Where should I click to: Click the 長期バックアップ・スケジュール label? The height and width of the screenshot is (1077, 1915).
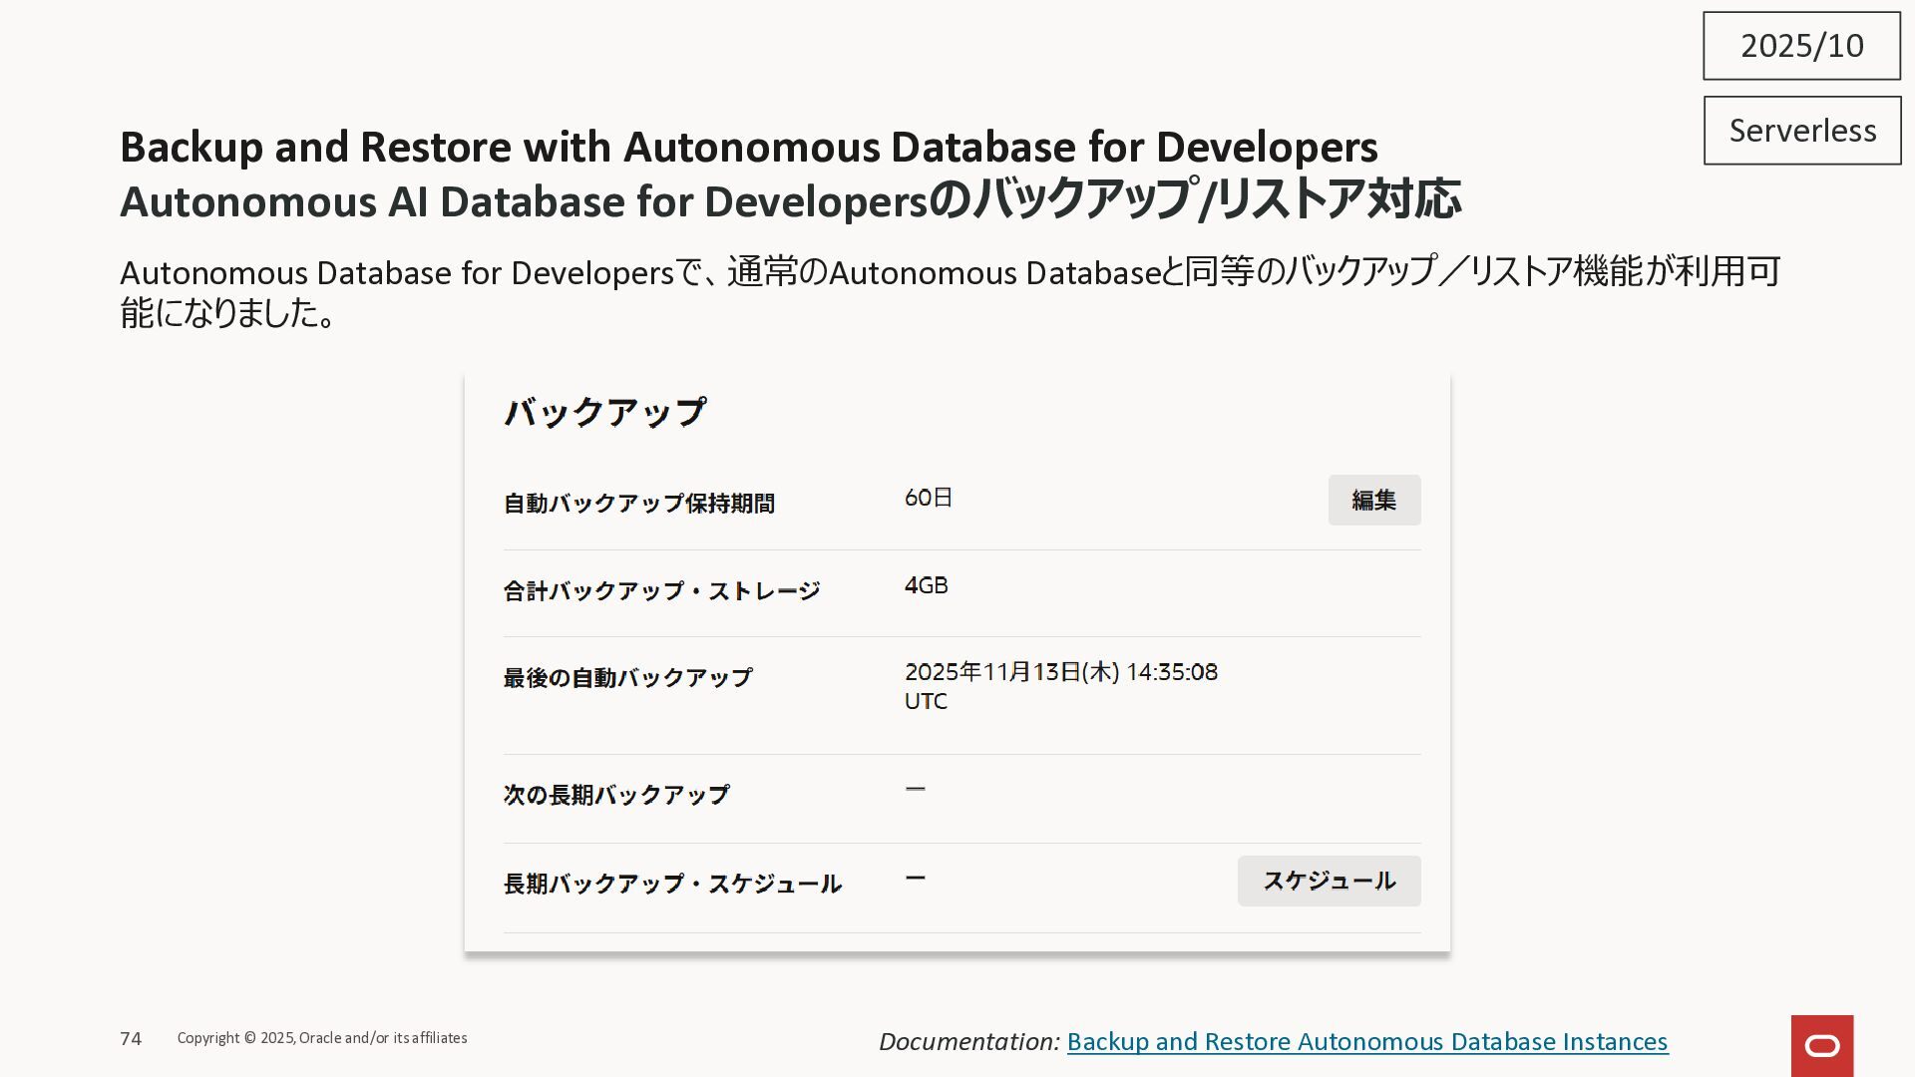tap(672, 884)
